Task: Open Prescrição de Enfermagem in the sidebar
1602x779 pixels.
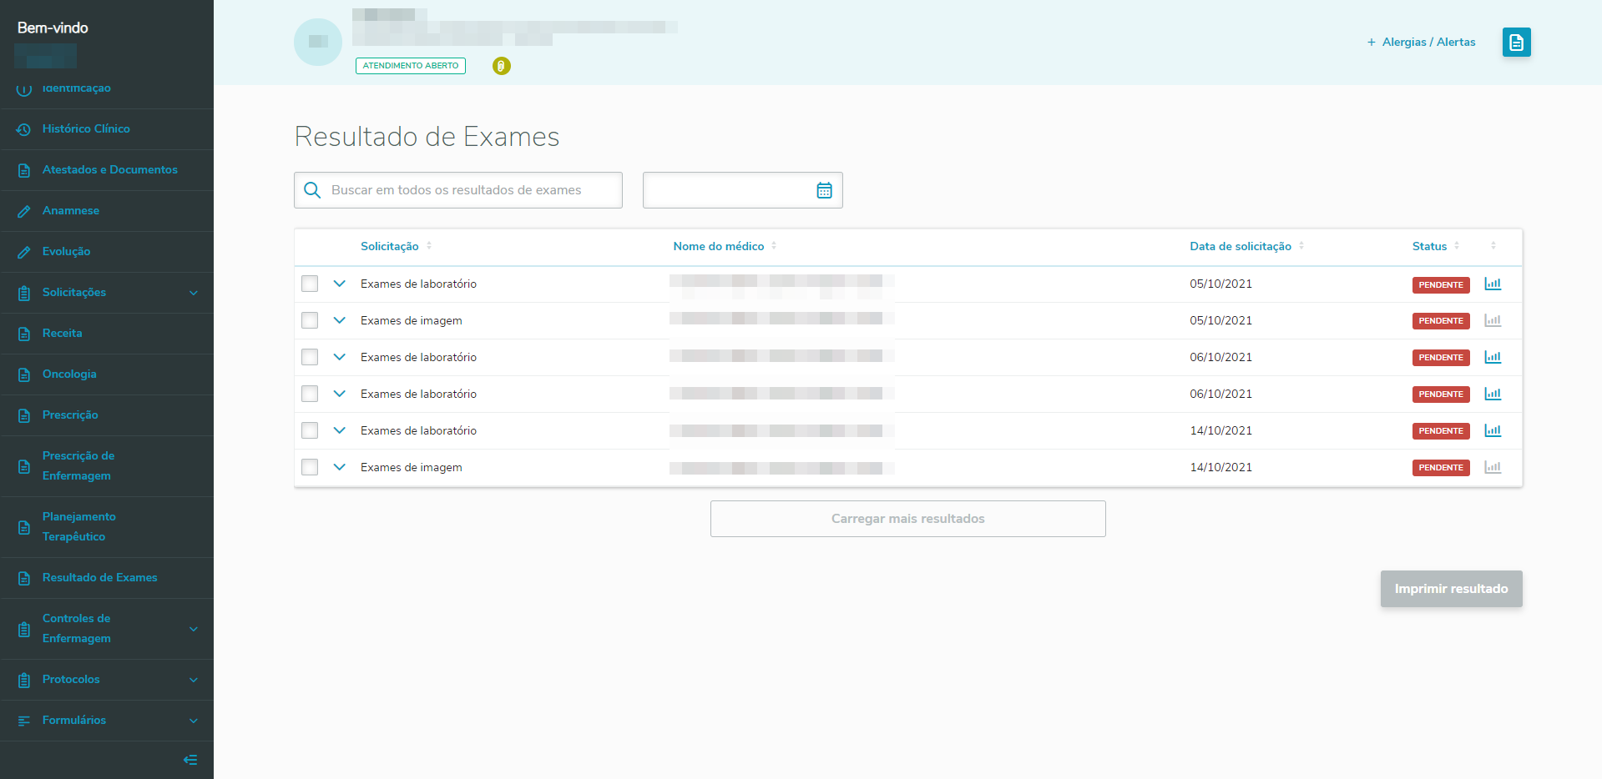Action: 107,466
